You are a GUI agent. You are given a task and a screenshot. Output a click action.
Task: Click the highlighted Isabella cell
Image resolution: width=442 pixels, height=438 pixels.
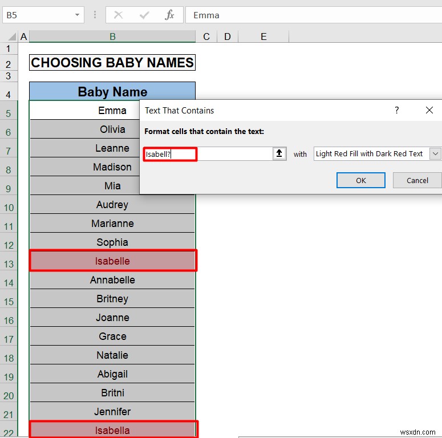pyautogui.click(x=113, y=430)
